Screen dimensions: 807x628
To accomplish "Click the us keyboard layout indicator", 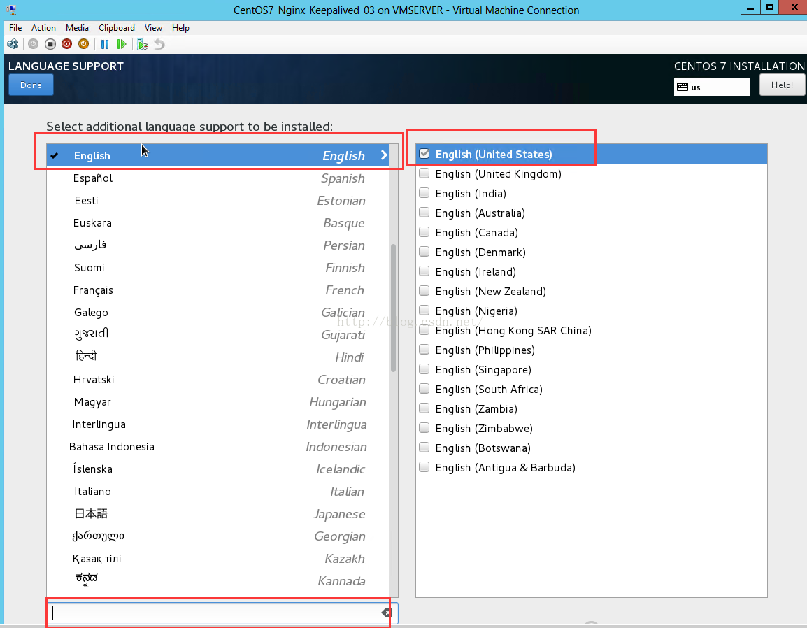I will [x=712, y=87].
